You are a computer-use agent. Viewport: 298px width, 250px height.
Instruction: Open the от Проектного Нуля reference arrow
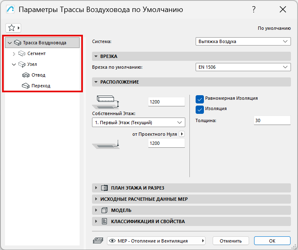(x=182, y=134)
